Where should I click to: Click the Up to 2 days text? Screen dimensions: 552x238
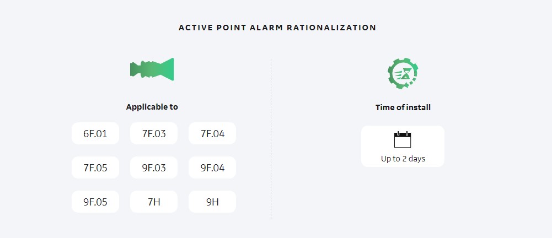[403, 159]
